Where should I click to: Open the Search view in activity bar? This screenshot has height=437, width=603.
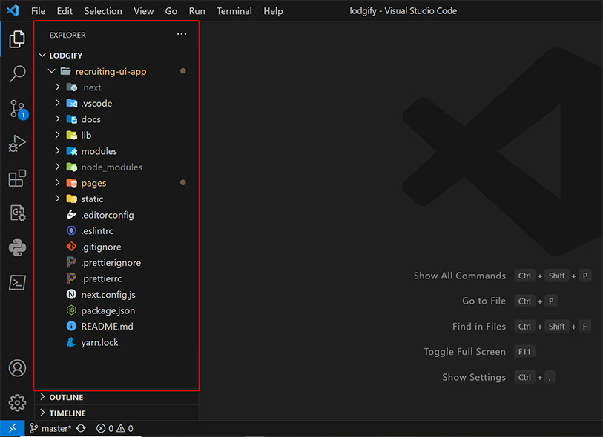(16, 74)
